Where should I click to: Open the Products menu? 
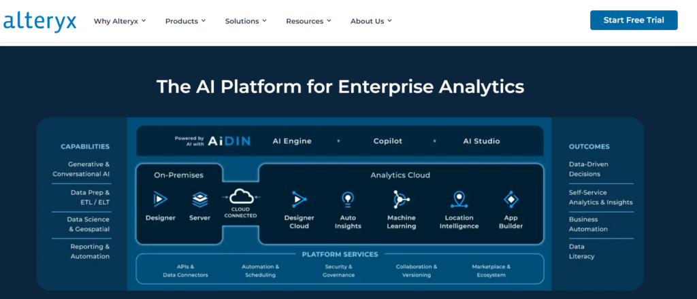185,21
